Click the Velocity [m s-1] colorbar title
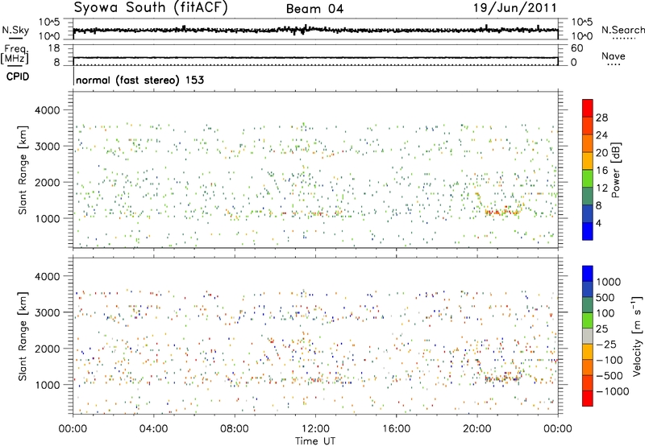This screenshot has height=446, width=645. 637,336
